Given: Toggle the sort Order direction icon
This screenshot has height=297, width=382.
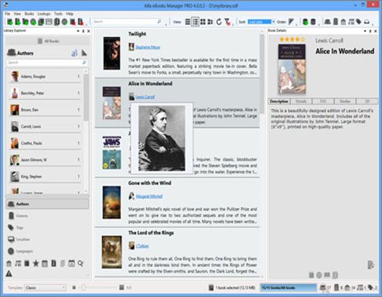Looking at the screenshot, I should coord(291,22).
